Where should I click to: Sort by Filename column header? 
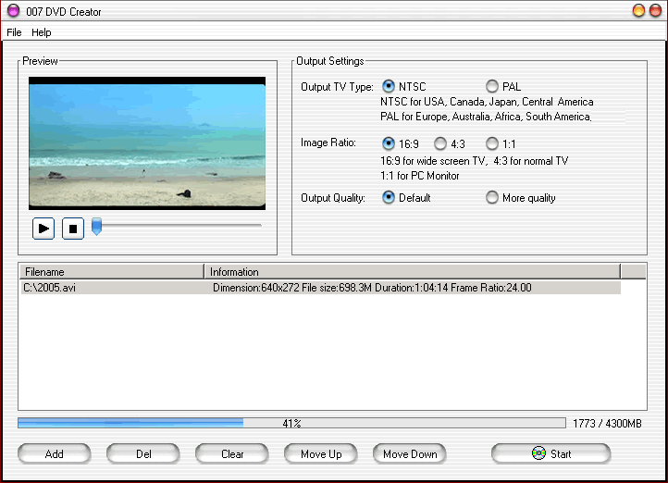(112, 272)
